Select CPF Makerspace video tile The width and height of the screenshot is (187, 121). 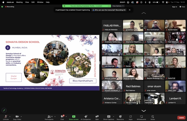[x=112, y=50]
